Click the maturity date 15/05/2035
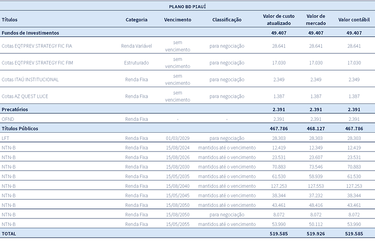The image size is (375, 247). [177, 176]
